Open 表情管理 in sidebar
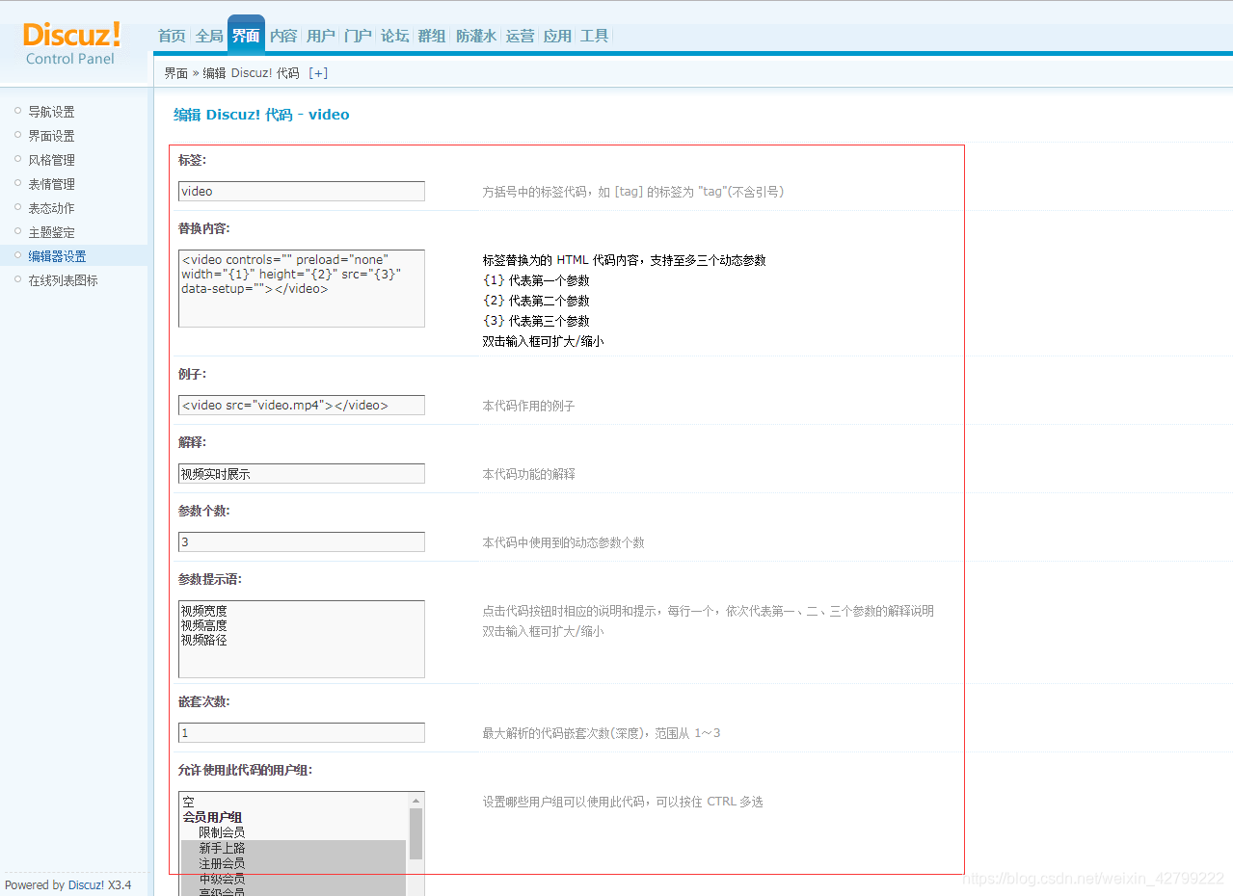 pos(51,184)
